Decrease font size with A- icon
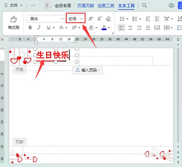182x167 pixels. click(100, 19)
